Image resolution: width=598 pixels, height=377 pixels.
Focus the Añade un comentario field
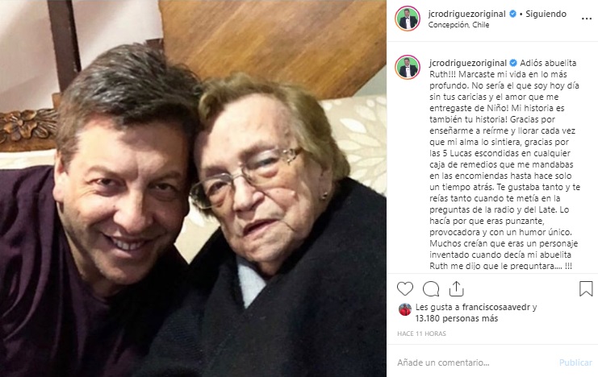[x=468, y=362]
